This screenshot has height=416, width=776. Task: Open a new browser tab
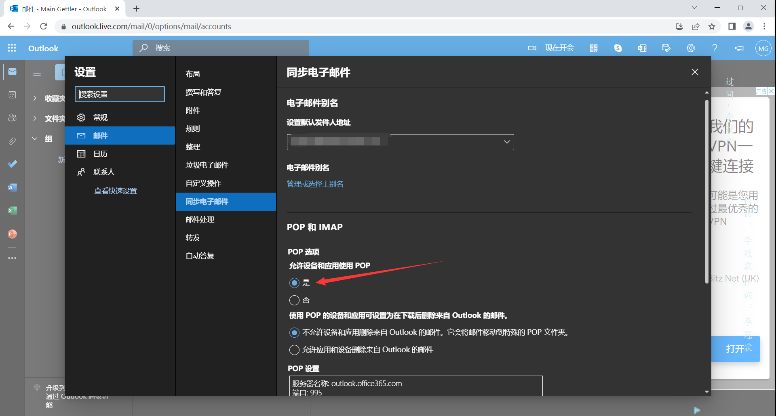136,8
